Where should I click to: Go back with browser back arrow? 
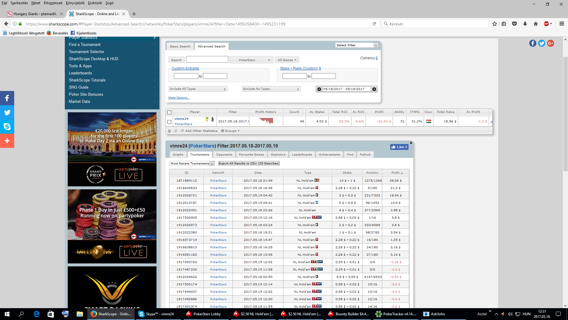point(6,24)
